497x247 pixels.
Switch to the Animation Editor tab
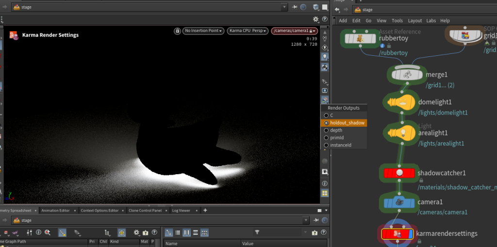point(55,211)
